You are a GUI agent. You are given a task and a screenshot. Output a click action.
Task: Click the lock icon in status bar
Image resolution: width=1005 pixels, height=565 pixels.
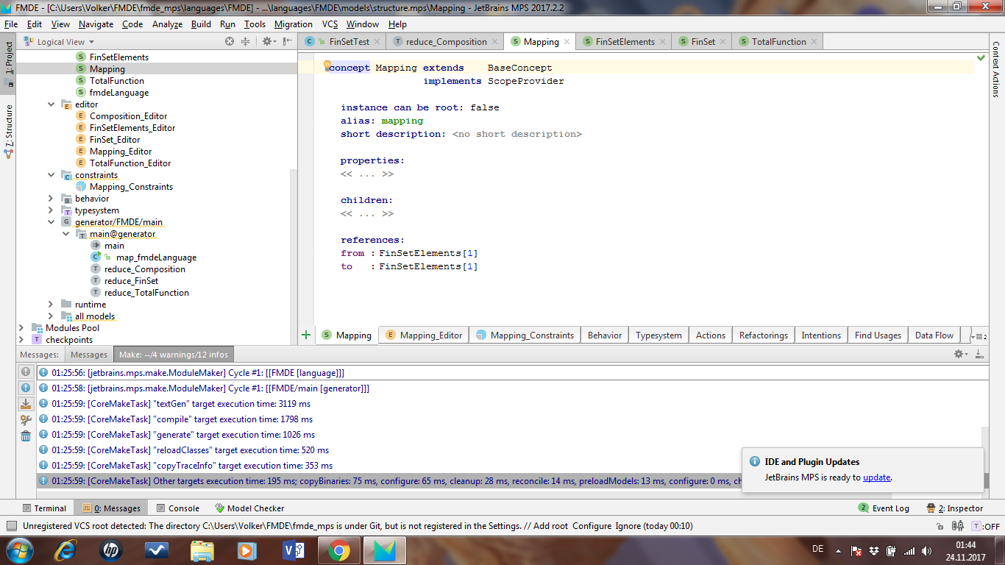tap(940, 526)
